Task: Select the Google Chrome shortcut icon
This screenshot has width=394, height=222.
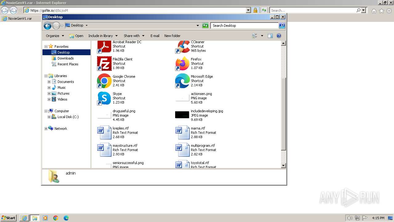Action: pyautogui.click(x=104, y=81)
